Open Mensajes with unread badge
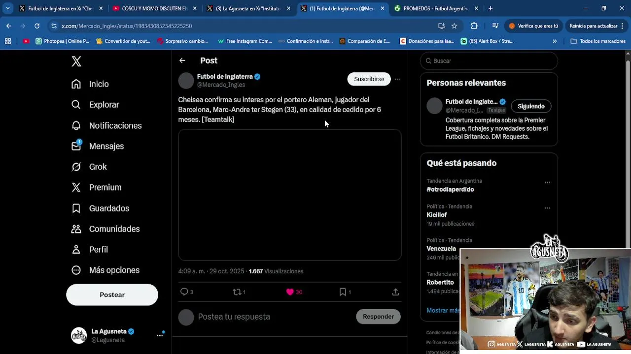The height and width of the screenshot is (354, 631). (97, 146)
